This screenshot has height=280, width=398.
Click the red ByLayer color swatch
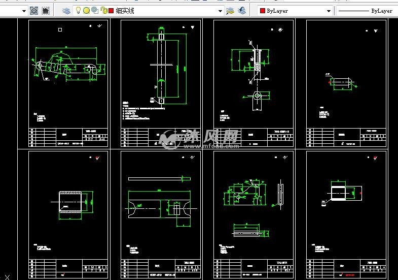[263, 11]
